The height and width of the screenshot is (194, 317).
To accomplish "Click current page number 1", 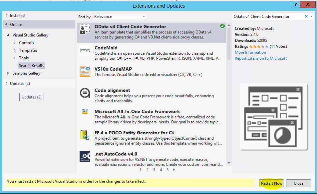I will (141, 170).
